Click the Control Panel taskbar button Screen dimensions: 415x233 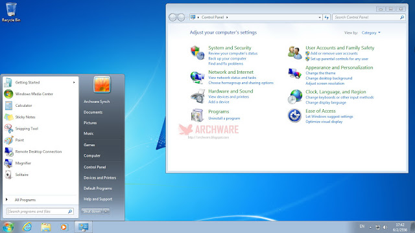(84, 227)
